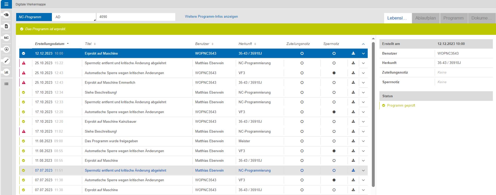
Task: Collapse all rows with header chevron
Action: coord(363,44)
